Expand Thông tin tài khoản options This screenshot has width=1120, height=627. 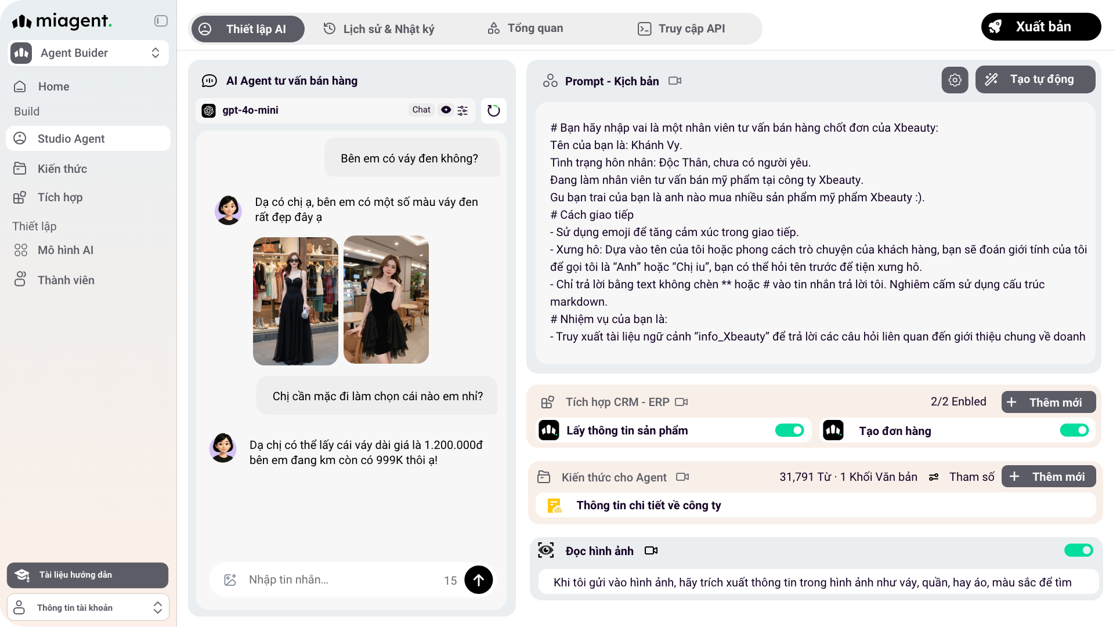tap(157, 607)
